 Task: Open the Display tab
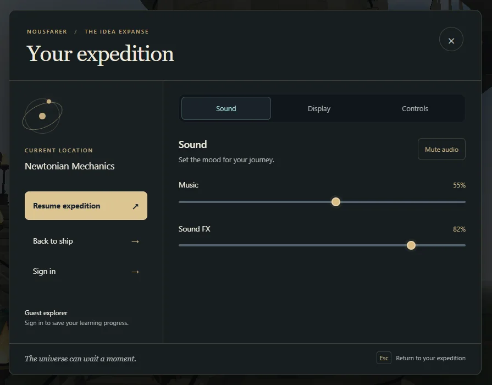(x=319, y=109)
